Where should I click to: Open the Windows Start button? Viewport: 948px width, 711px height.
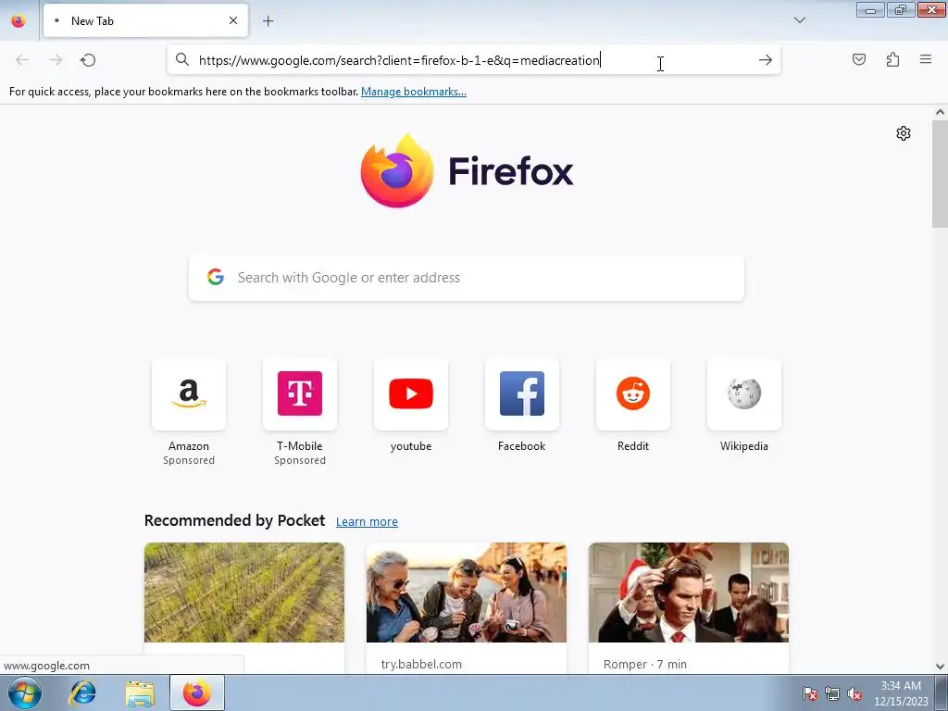pyautogui.click(x=25, y=692)
